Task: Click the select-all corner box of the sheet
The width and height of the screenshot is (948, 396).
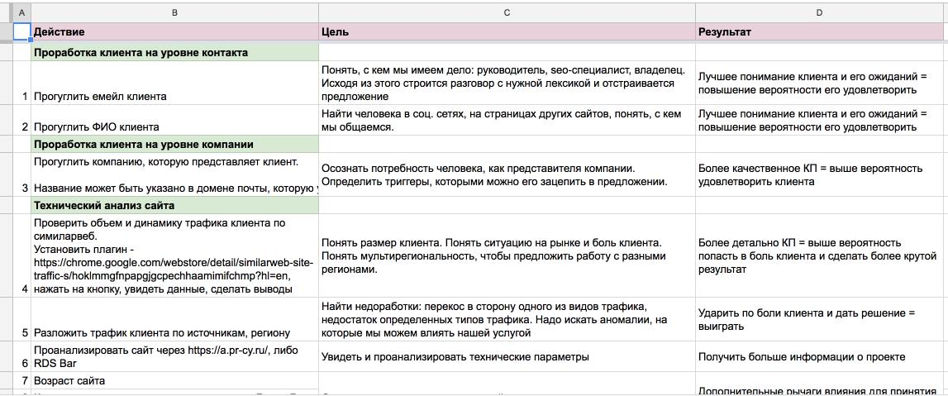Action: 5,12
